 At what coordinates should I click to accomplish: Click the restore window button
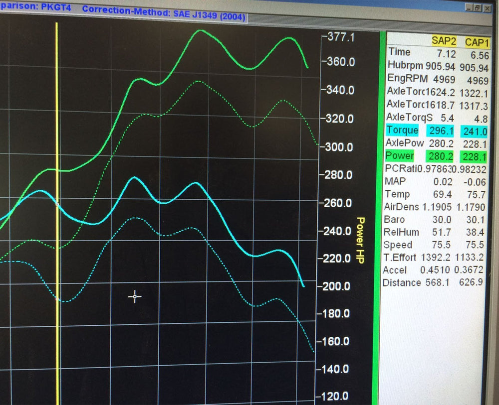point(477,8)
